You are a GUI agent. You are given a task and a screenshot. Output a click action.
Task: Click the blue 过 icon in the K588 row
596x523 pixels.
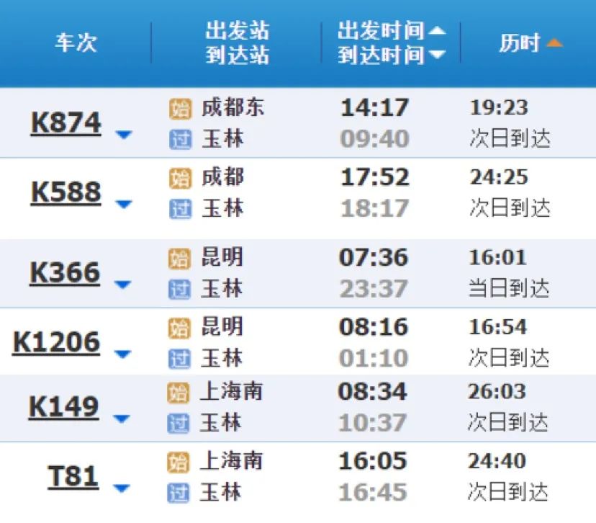tap(180, 209)
